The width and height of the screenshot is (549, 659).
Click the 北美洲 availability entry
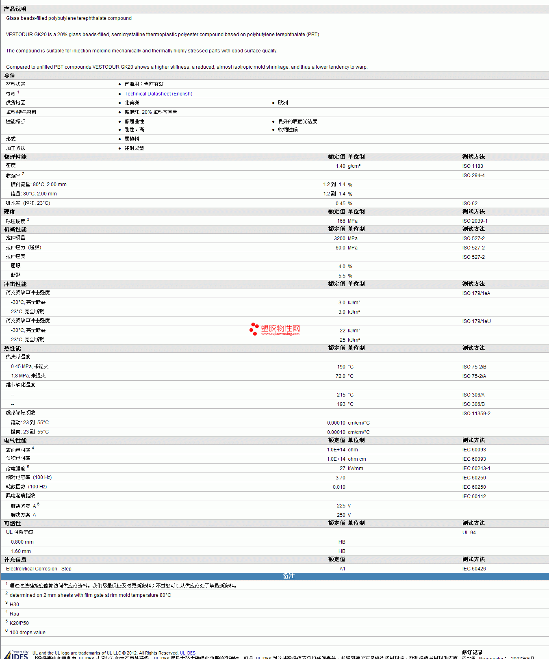(132, 103)
